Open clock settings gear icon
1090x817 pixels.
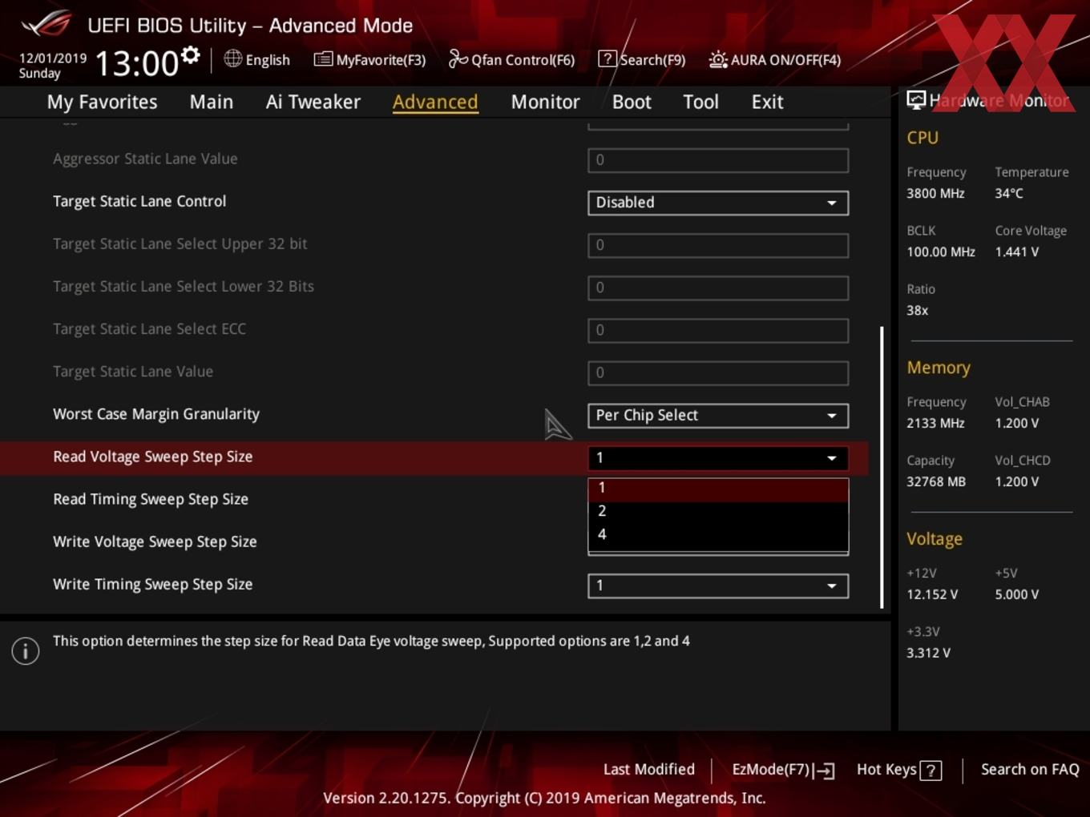tap(190, 55)
